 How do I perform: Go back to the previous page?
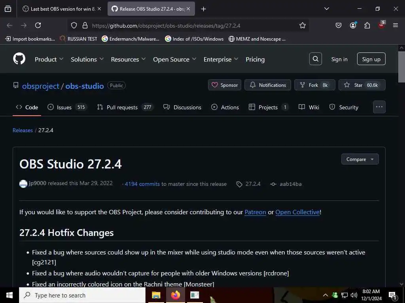(x=9, y=25)
